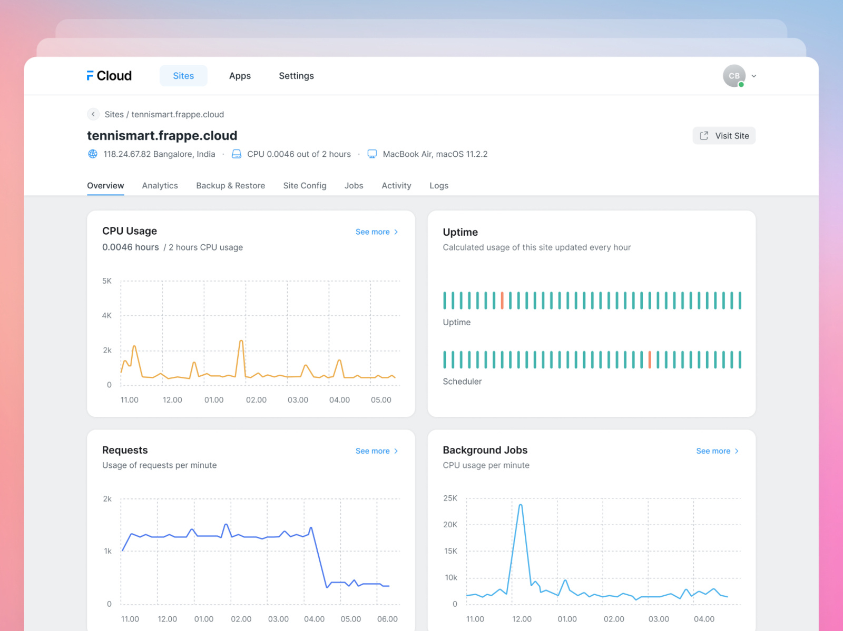Click the server icon beside CPU info
Viewport: 843px width, 631px height.
point(237,154)
